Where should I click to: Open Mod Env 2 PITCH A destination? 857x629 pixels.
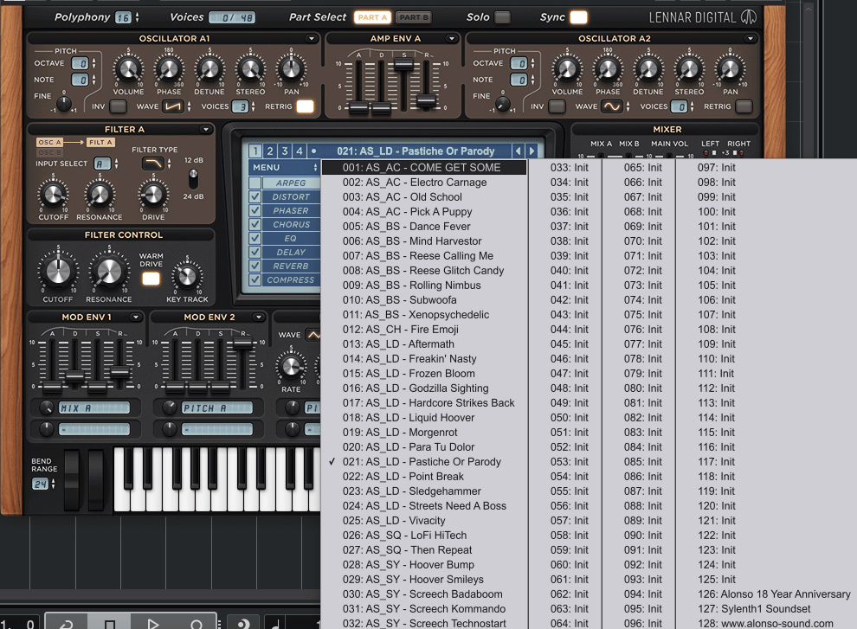point(217,408)
